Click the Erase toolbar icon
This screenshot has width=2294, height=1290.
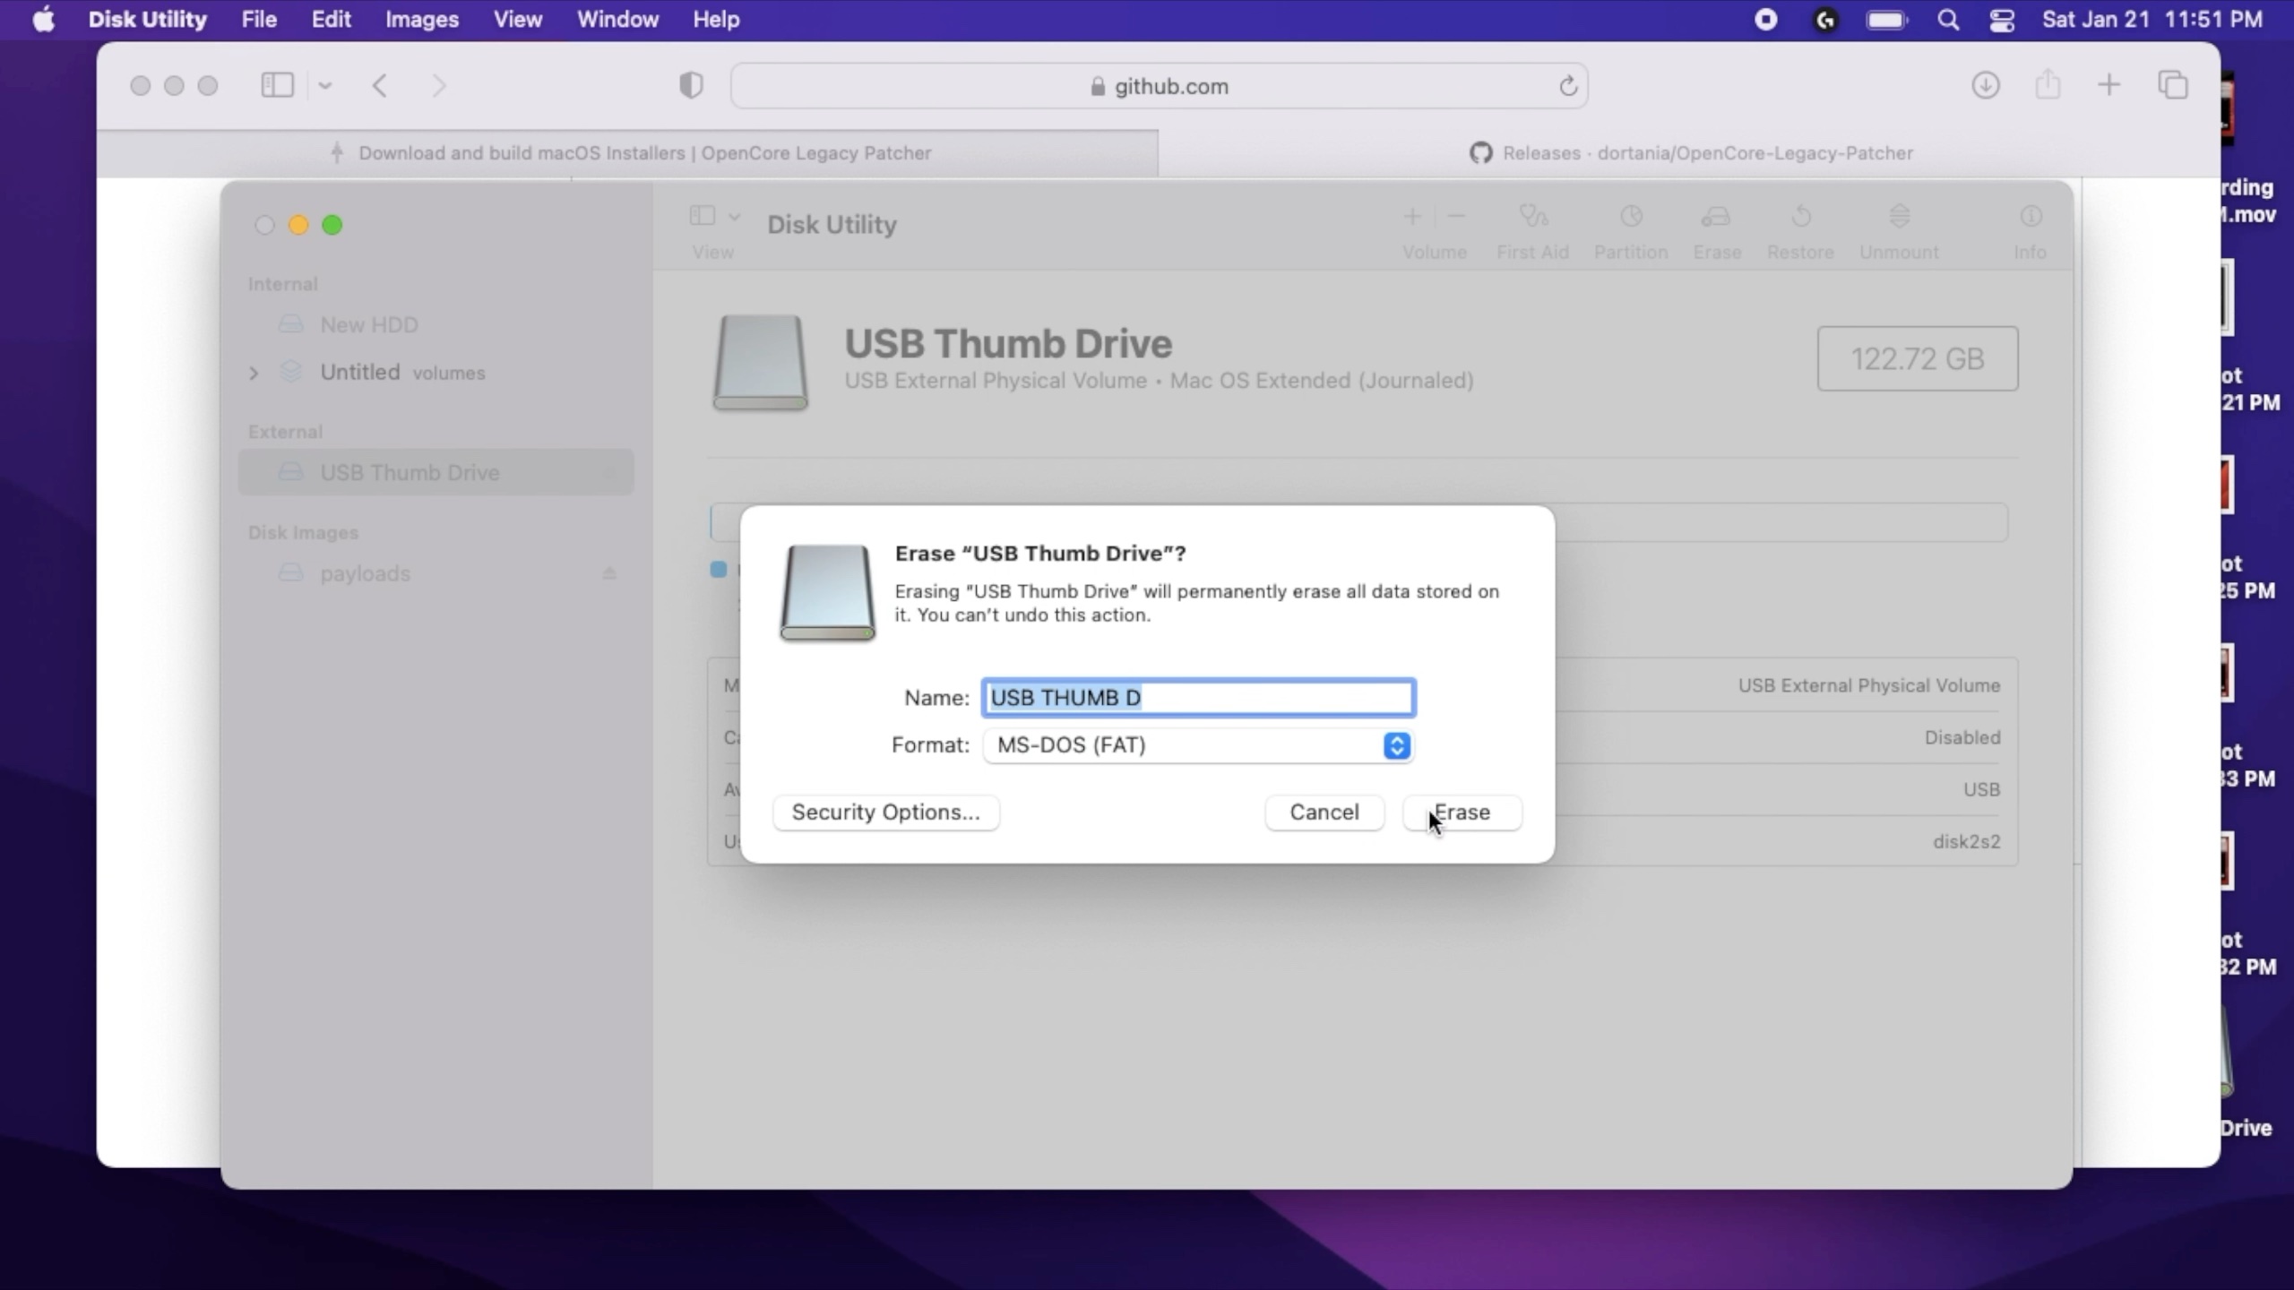[x=1716, y=216]
